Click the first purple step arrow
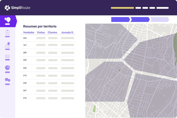Viewport: 177px width, 118px height. pyautogui.click(x=121, y=19)
